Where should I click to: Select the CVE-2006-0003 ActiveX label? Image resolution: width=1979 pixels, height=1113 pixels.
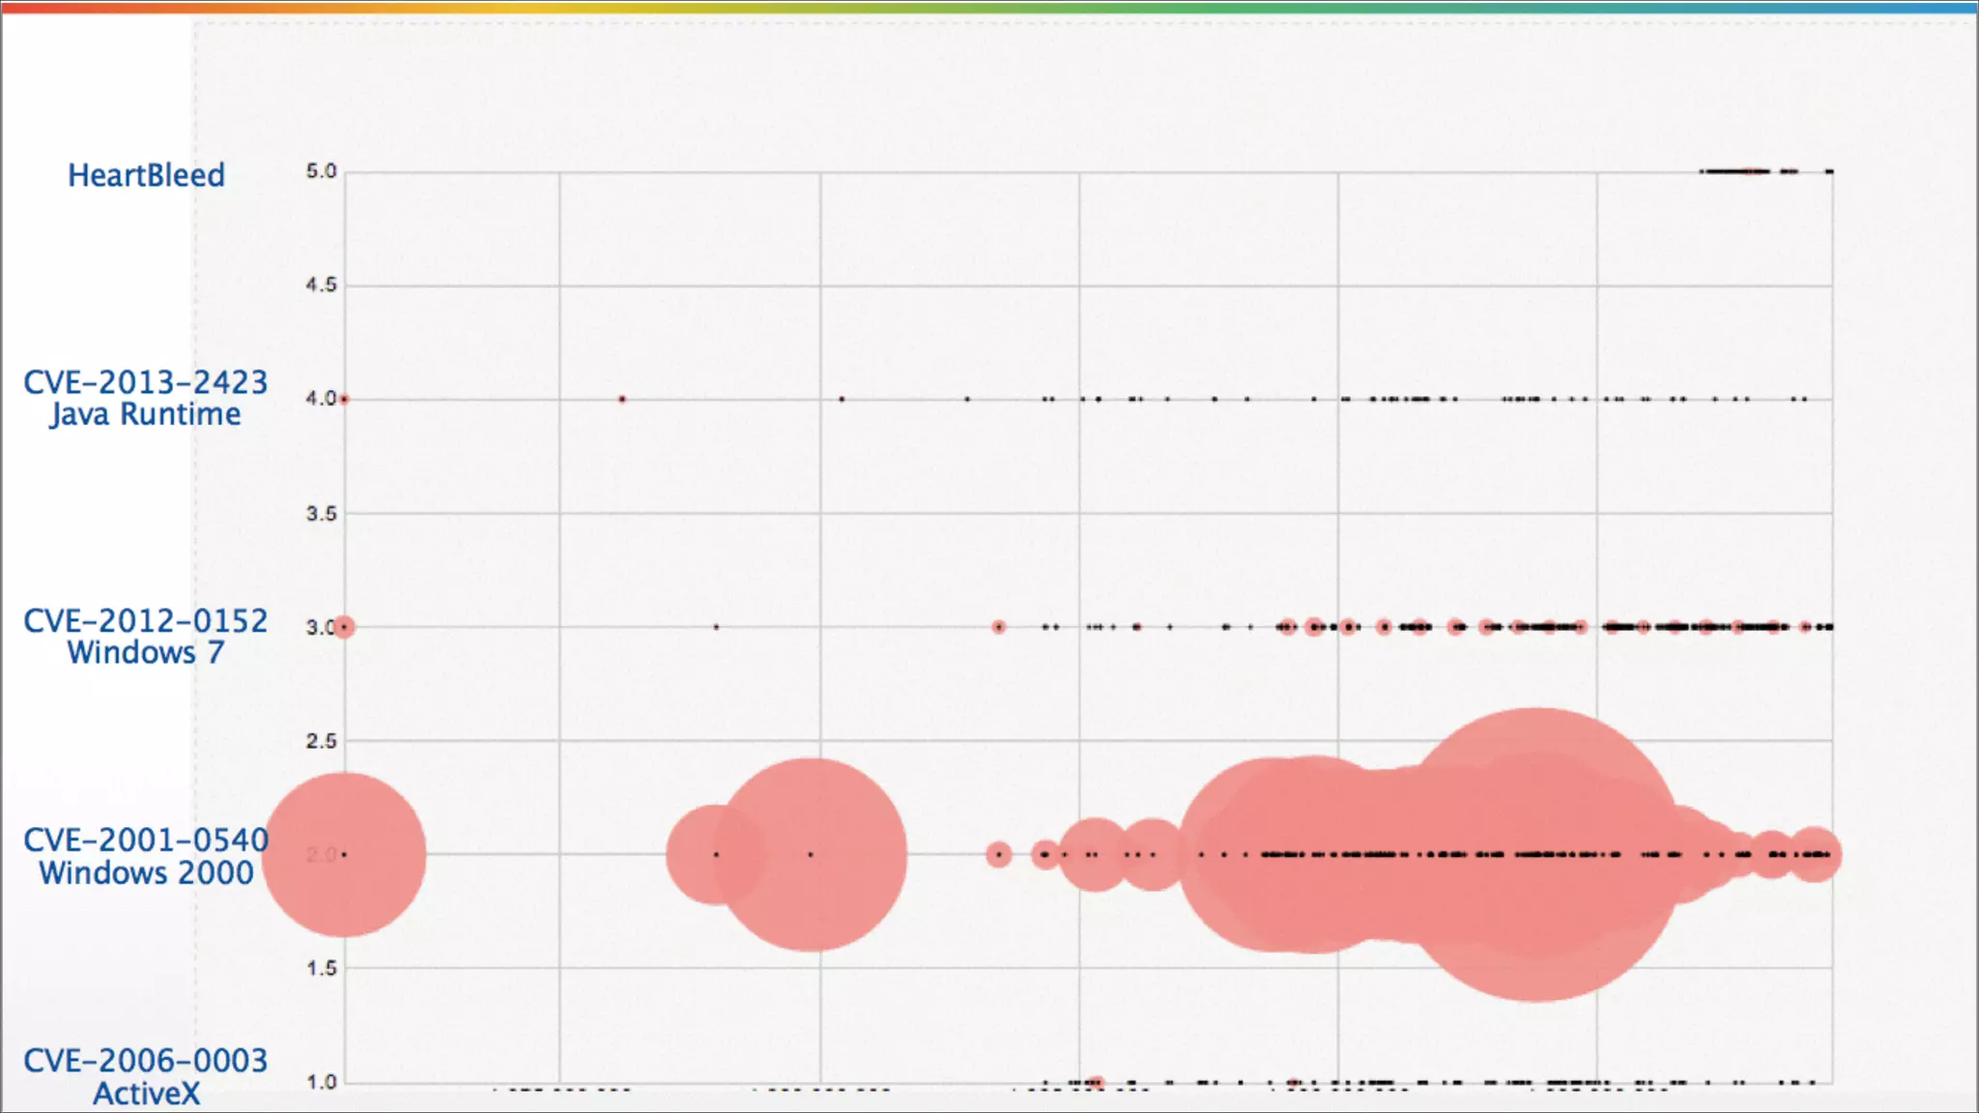click(x=145, y=1076)
